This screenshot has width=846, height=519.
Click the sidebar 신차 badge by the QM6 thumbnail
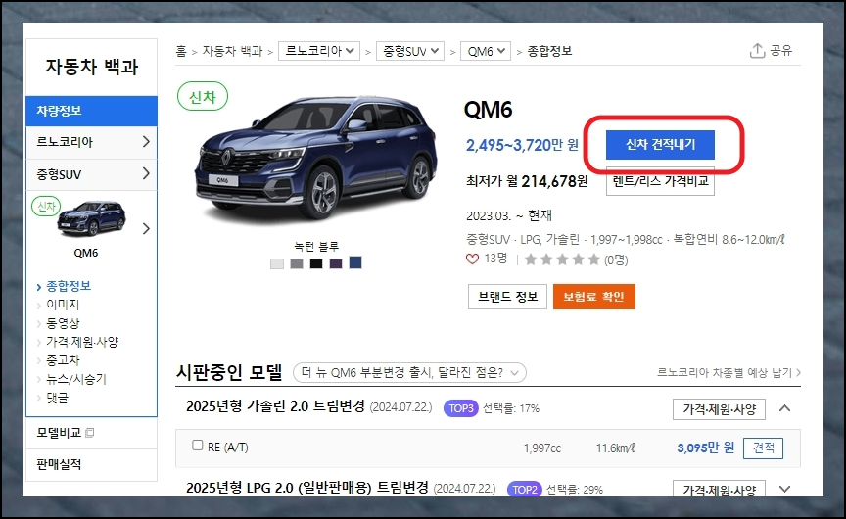(46, 206)
